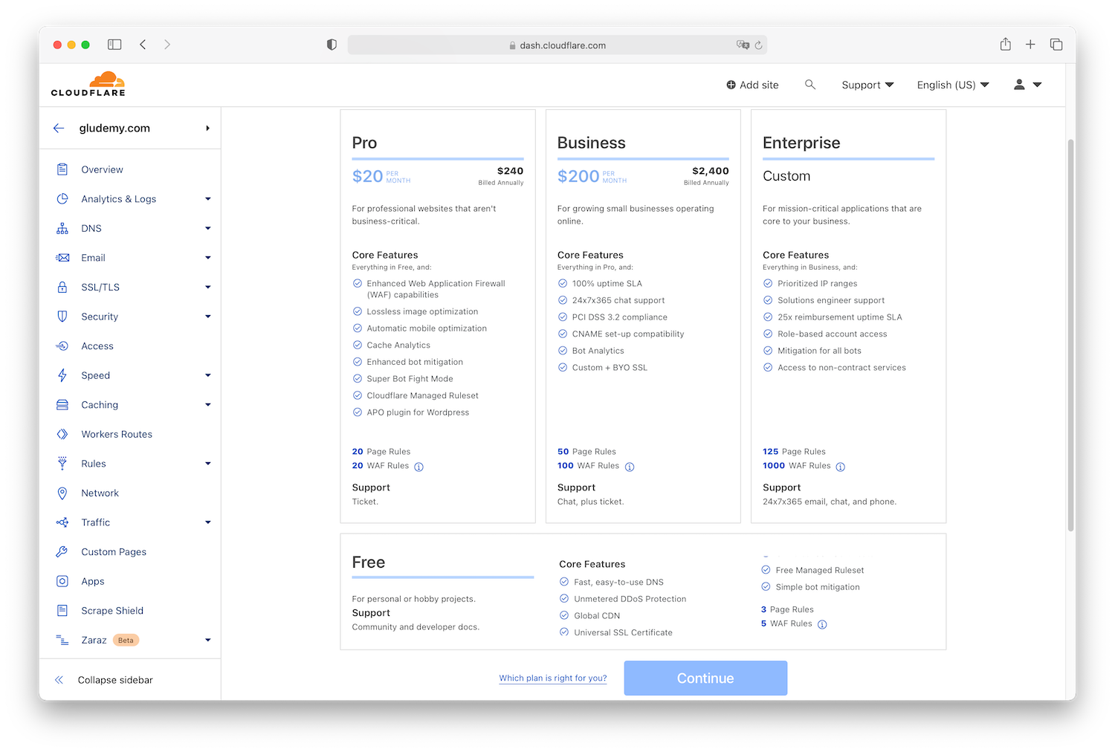Image resolution: width=1115 pixels, height=752 pixels.
Task: Click the Speed lightning bolt icon
Action: [x=62, y=375]
